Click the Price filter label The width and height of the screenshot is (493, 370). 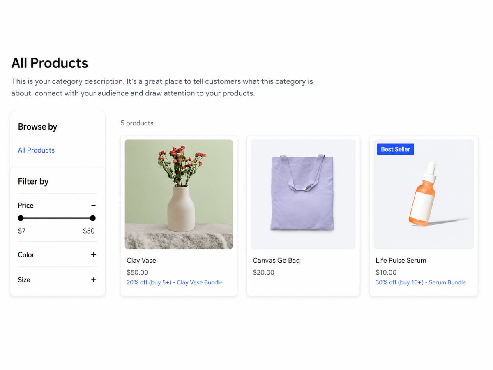click(25, 205)
